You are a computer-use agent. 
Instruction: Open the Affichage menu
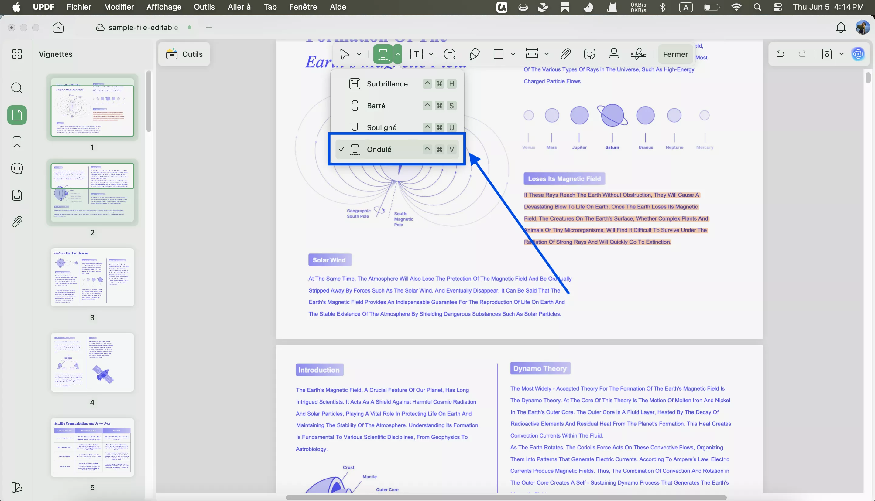[164, 7]
